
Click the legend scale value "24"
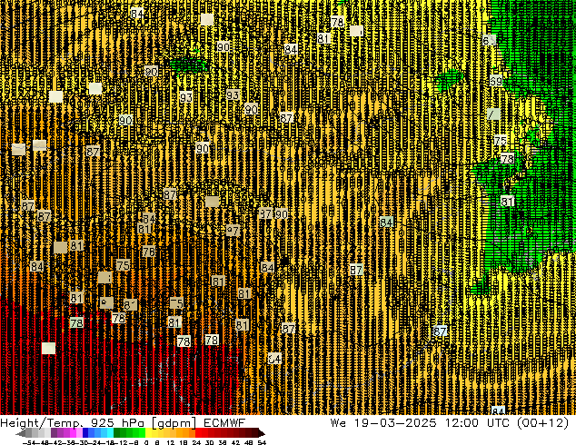coord(196,442)
